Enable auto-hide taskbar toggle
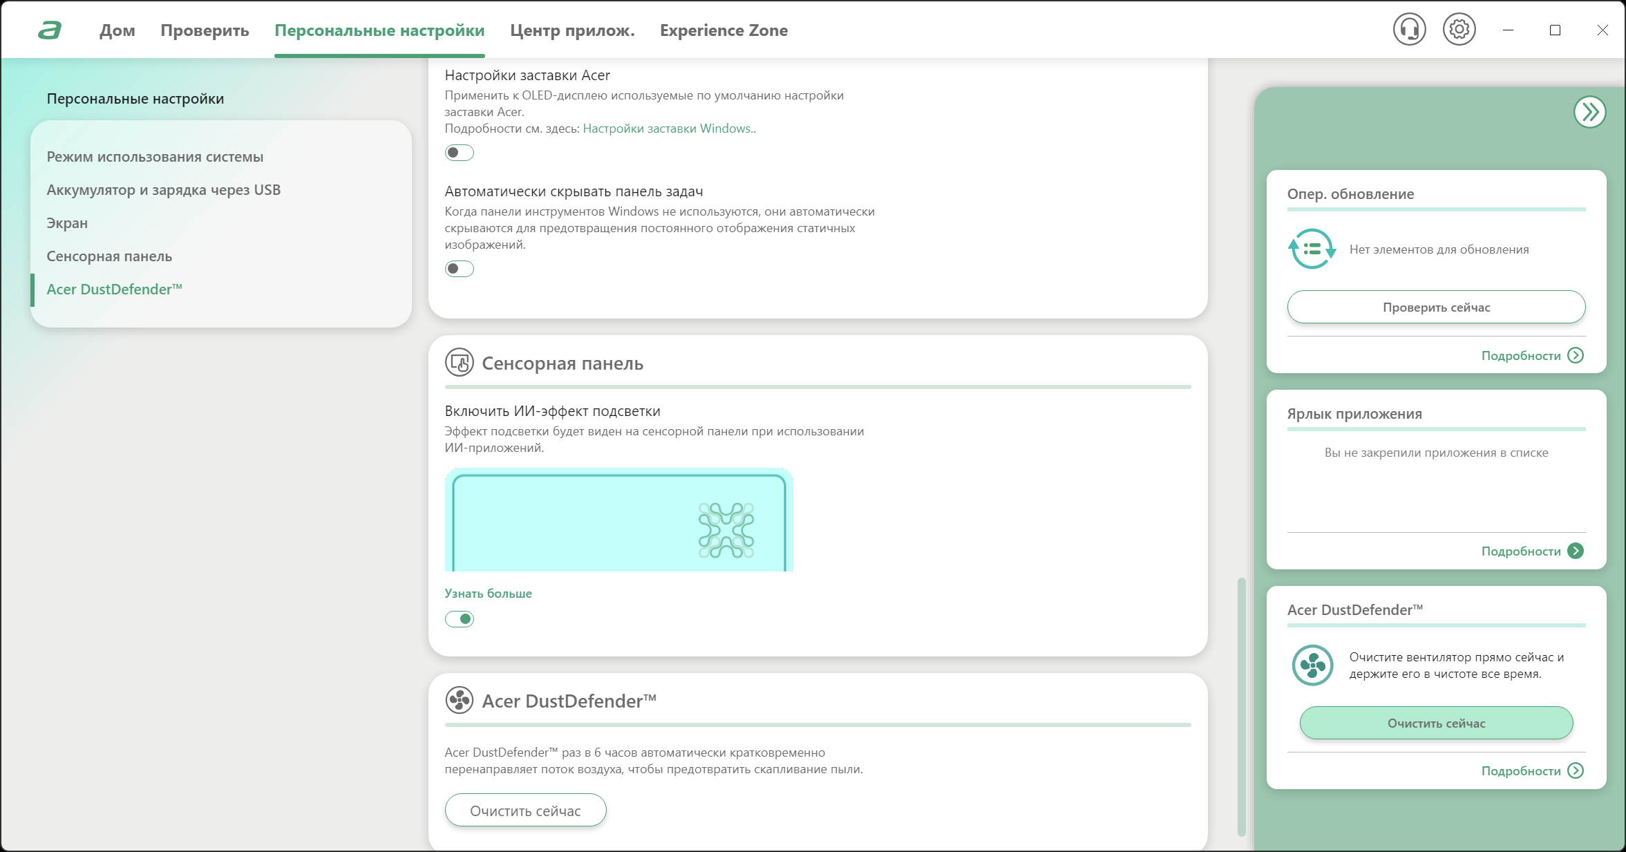The height and width of the screenshot is (852, 1626). click(x=460, y=269)
